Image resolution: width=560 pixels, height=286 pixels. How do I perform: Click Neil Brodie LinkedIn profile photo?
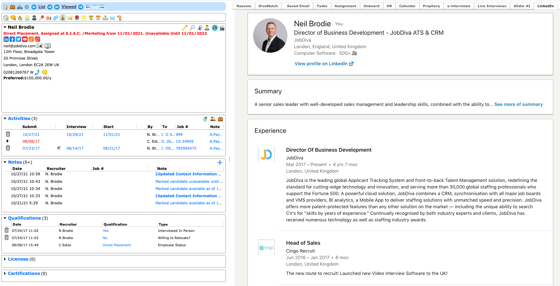coord(270,35)
